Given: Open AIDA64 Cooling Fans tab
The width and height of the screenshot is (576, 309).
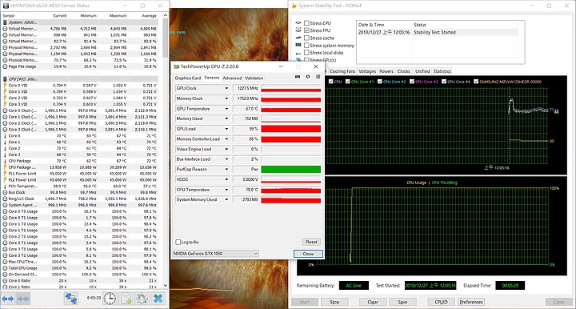Looking at the screenshot, I should tap(342, 71).
